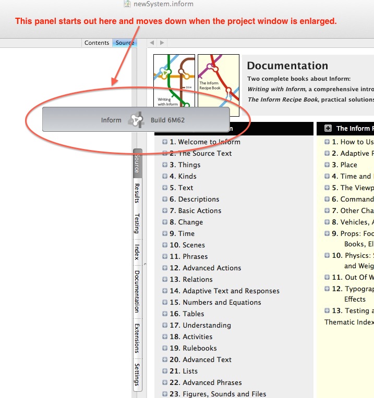
Task: Expand The Inform Recipe Book header plus
Action: [328, 128]
